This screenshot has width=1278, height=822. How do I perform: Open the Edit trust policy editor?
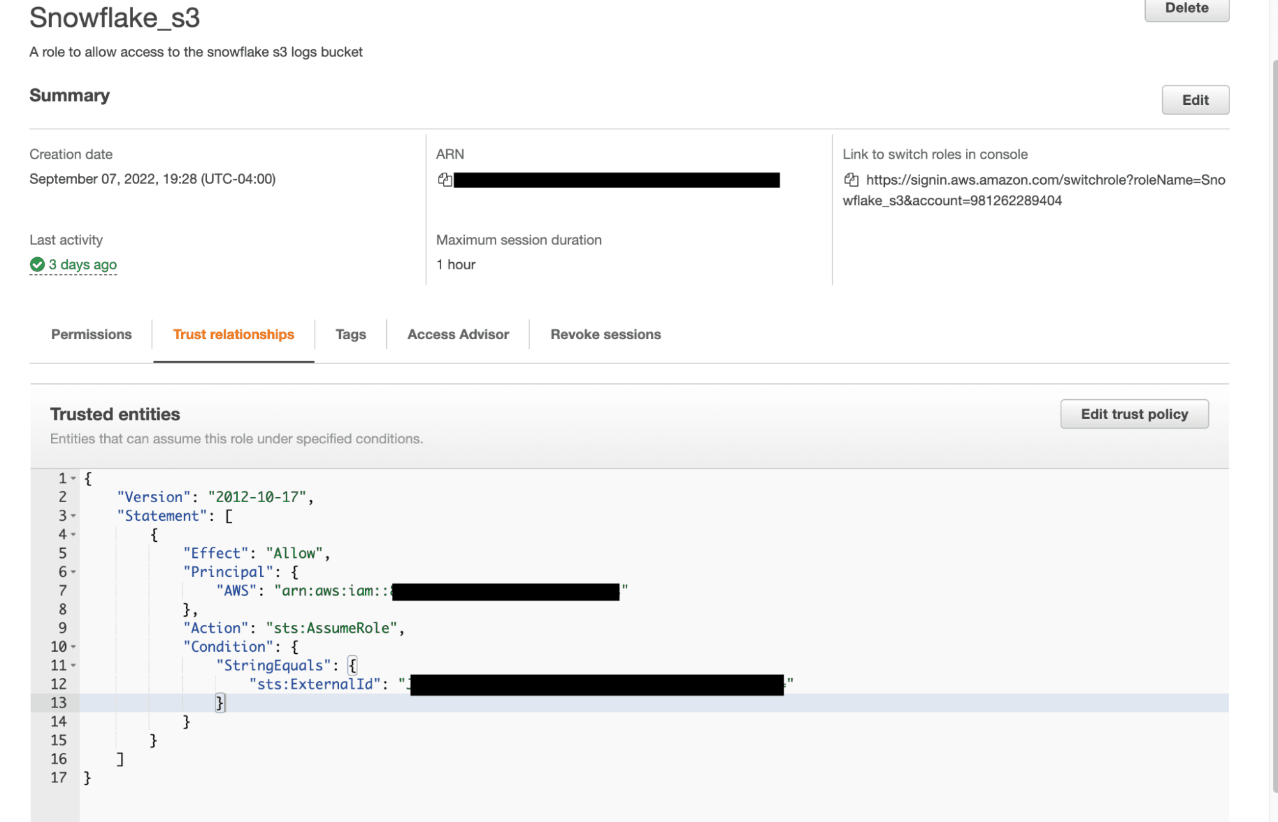point(1134,414)
